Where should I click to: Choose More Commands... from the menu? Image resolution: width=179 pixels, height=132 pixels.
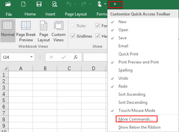point(143,119)
